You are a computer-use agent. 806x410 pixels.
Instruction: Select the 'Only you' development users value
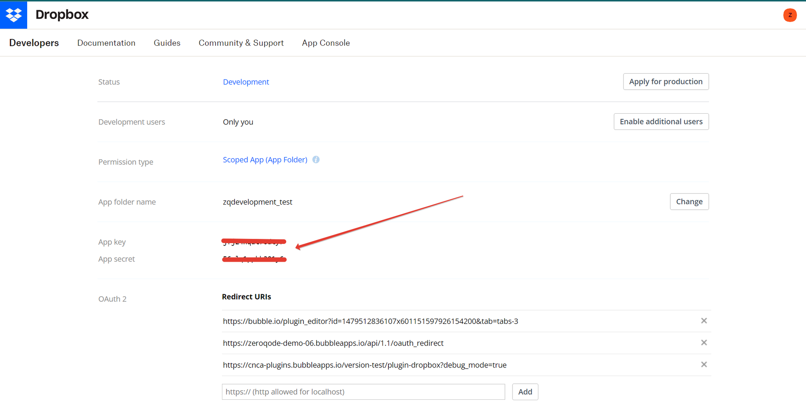coord(238,122)
